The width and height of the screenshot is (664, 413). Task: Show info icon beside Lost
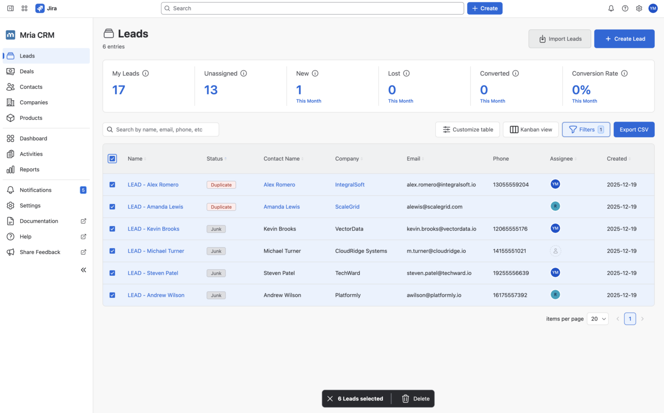(406, 73)
